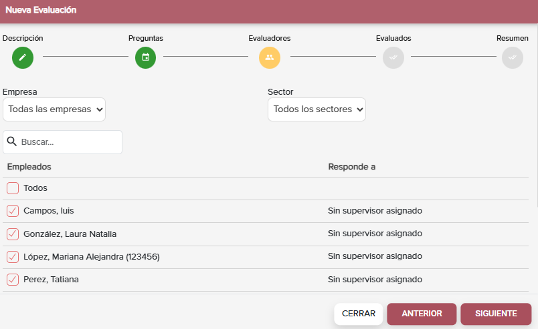Uncheck González, Laura Natalia checkbox
Viewport: 538px width, 329px height.
click(x=13, y=234)
